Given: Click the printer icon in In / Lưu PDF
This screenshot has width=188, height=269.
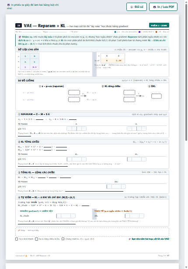Looking at the screenshot, I should pos(154,7).
